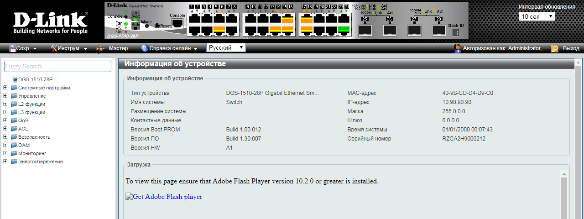Screen dimensions: 584x219
Task: Click the QoS folder icon
Action: pyautogui.click(x=14, y=120)
